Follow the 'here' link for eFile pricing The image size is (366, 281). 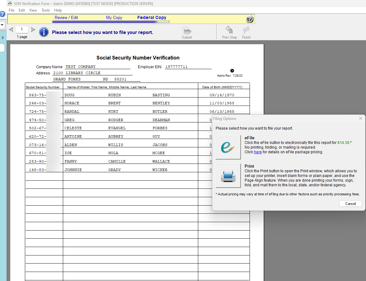(258, 152)
